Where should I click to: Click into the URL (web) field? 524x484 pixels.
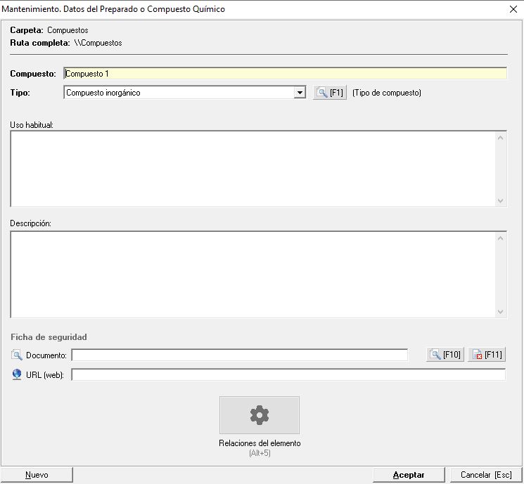tap(288, 375)
